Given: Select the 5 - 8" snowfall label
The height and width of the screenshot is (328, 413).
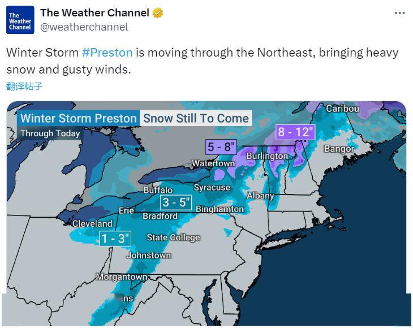Looking at the screenshot, I should pyautogui.click(x=221, y=146).
